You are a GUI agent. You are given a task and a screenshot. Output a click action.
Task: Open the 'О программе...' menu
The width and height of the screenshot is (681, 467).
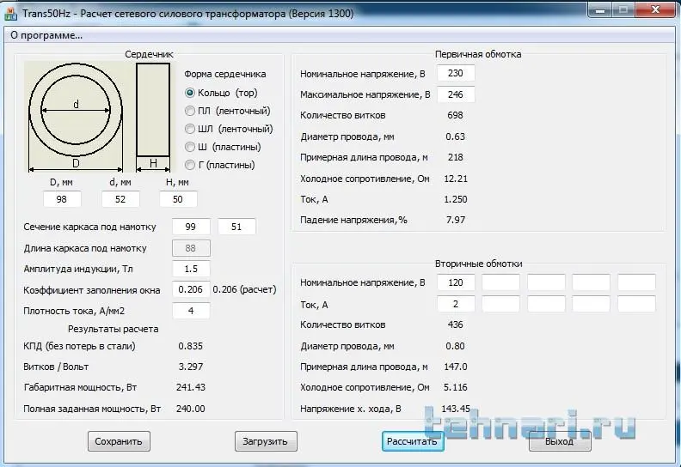point(46,35)
